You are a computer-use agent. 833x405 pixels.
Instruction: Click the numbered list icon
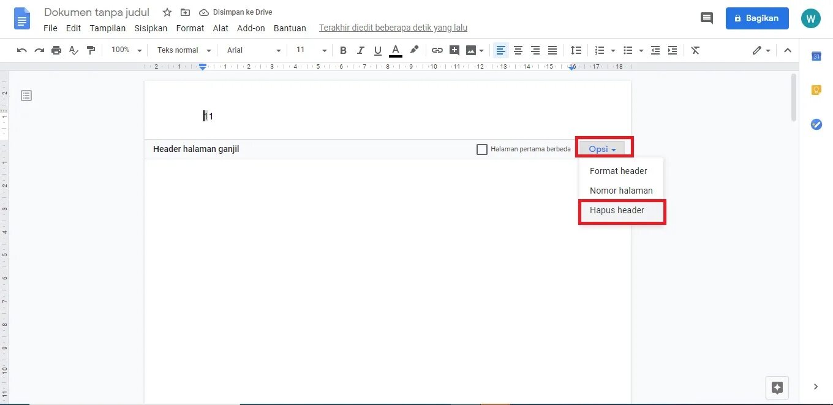click(600, 50)
